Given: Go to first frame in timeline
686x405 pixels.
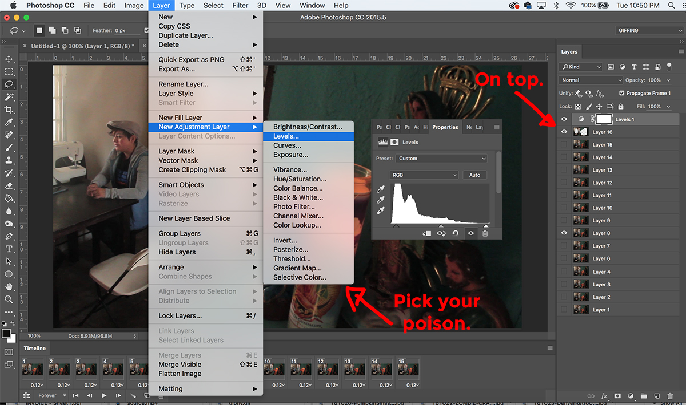Looking at the screenshot, I should (75, 395).
